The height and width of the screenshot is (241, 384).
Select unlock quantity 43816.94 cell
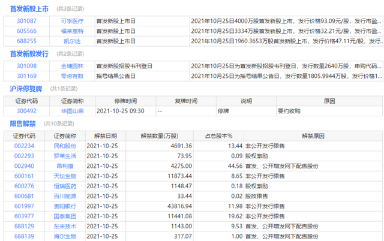click(x=160, y=206)
